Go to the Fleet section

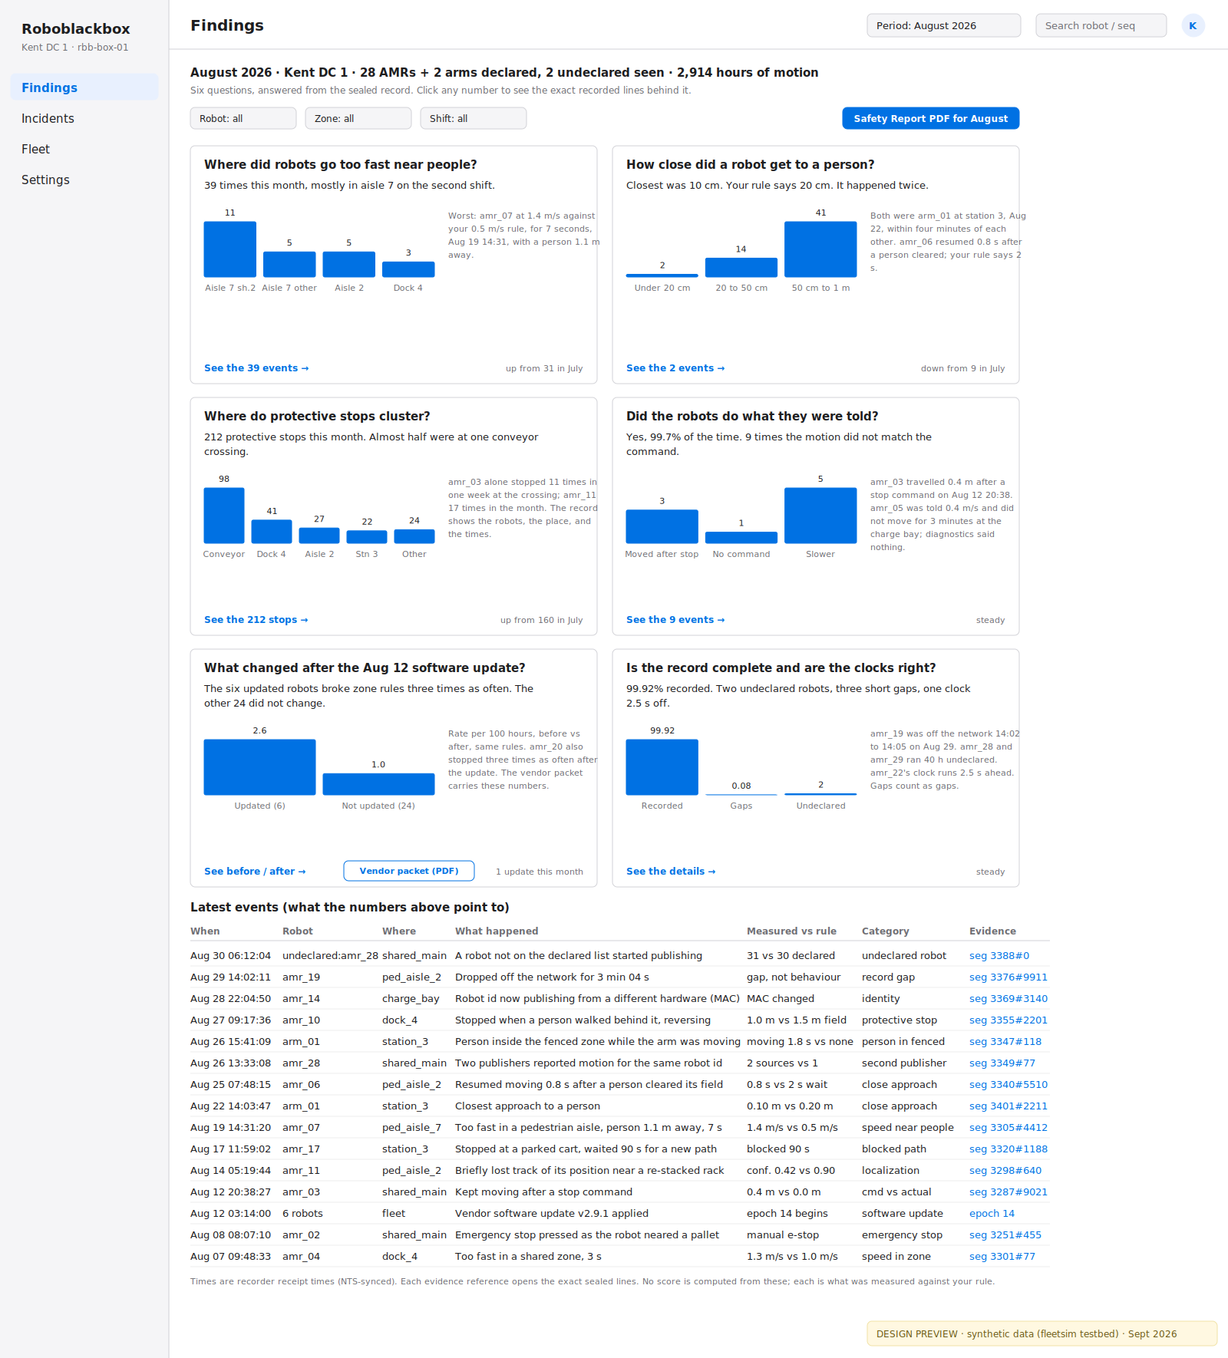pyautogui.click(x=35, y=149)
